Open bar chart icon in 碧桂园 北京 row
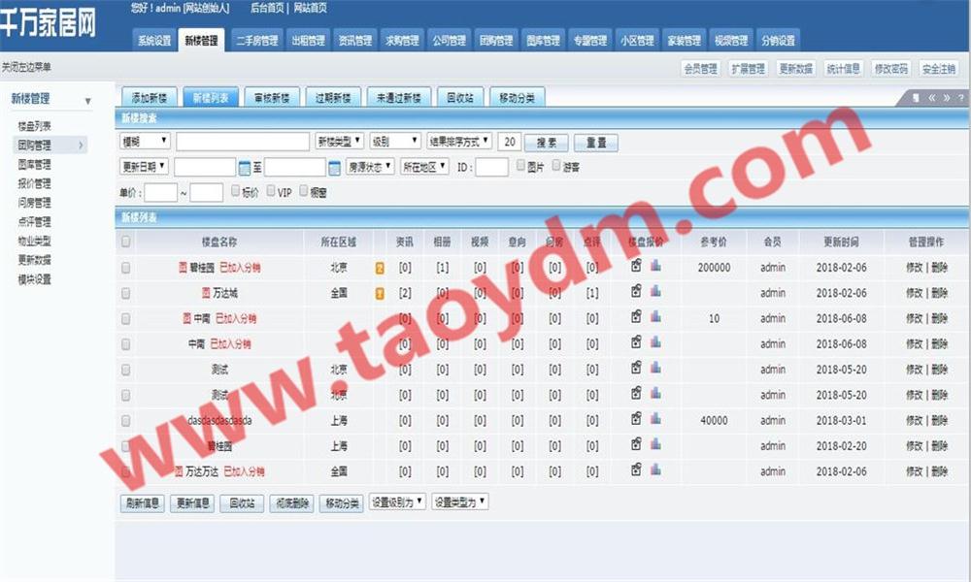Image resolution: width=971 pixels, height=582 pixels. 655,266
